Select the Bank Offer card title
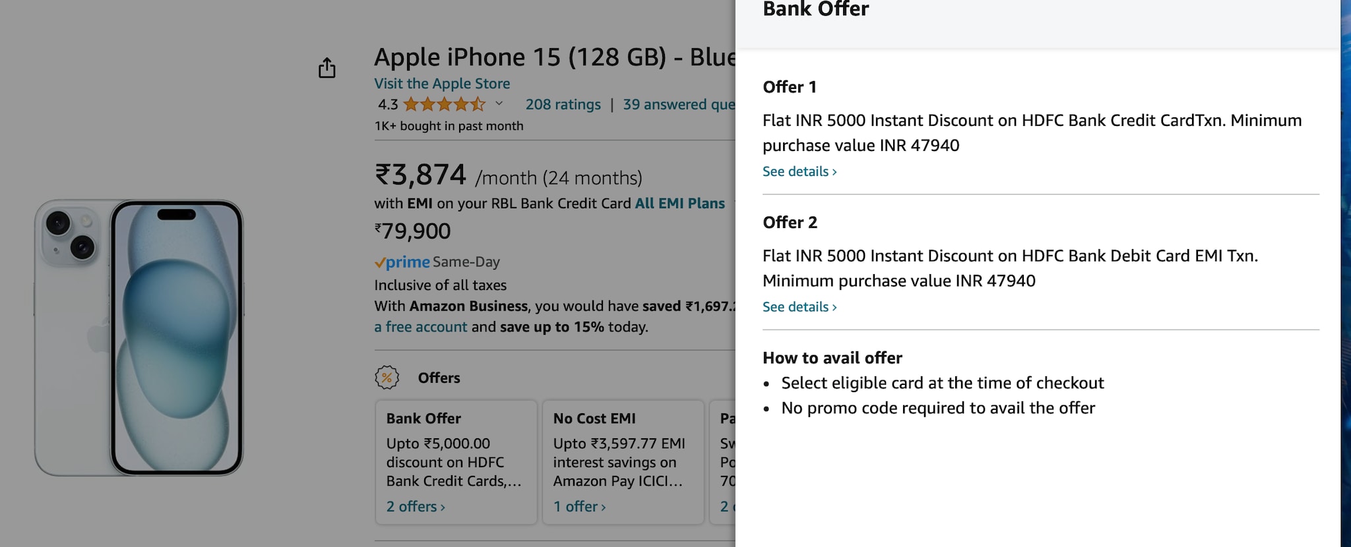1351x547 pixels. (424, 418)
